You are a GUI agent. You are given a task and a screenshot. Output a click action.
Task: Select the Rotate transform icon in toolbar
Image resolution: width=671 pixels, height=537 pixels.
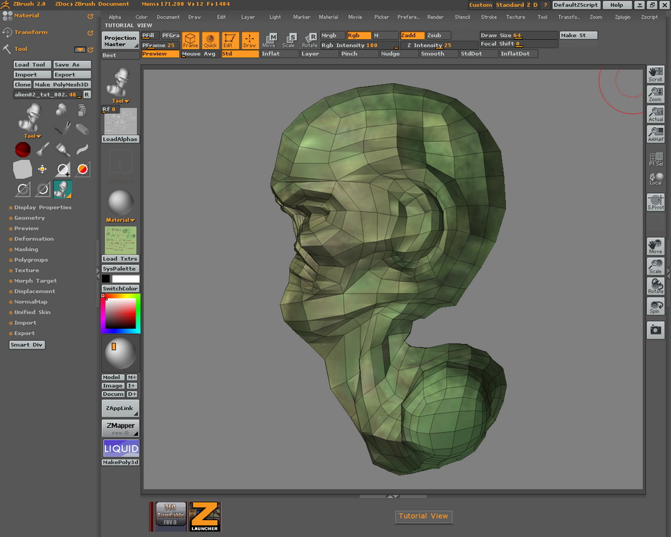(x=310, y=41)
